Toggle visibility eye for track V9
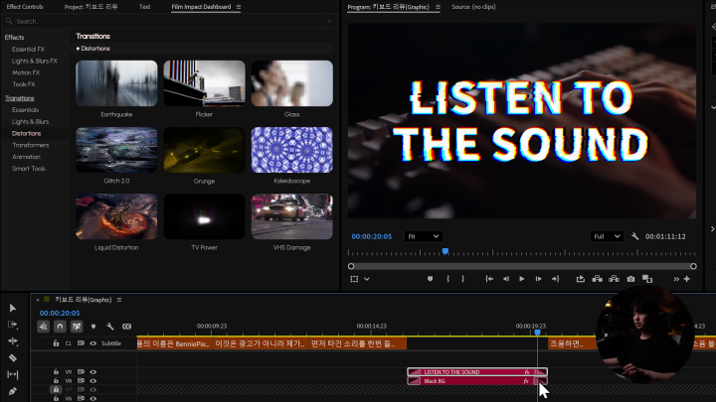Viewport: 716px width, 402px height. 93,372
